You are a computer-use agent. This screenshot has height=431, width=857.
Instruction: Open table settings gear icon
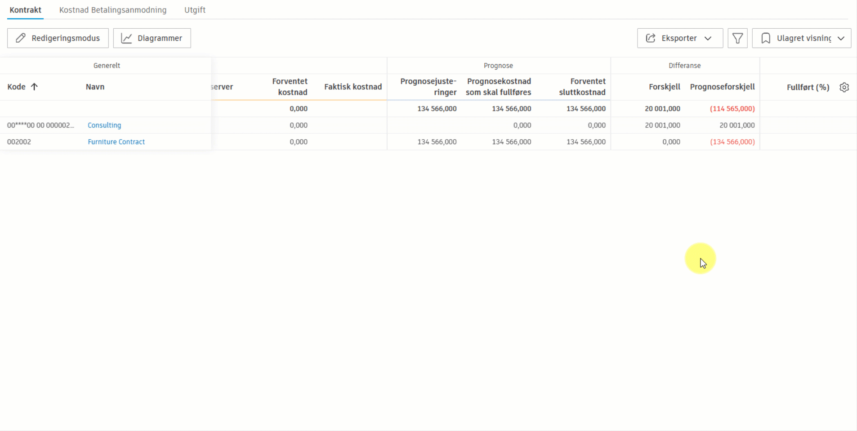pos(844,87)
